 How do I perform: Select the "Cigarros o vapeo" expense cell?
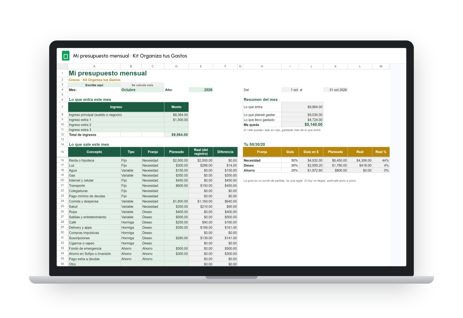(x=94, y=243)
